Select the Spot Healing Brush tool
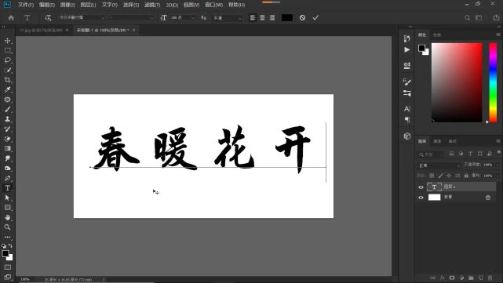503x283 pixels. [7, 100]
